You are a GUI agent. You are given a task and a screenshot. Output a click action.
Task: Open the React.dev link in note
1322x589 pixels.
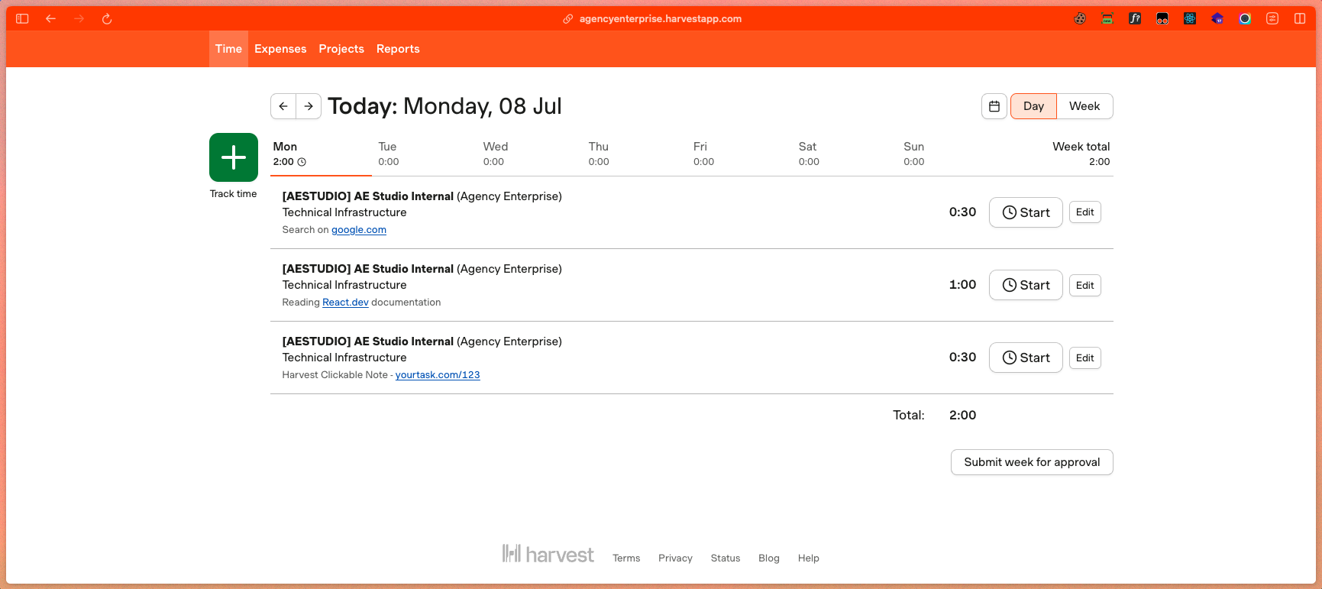pyautogui.click(x=345, y=303)
